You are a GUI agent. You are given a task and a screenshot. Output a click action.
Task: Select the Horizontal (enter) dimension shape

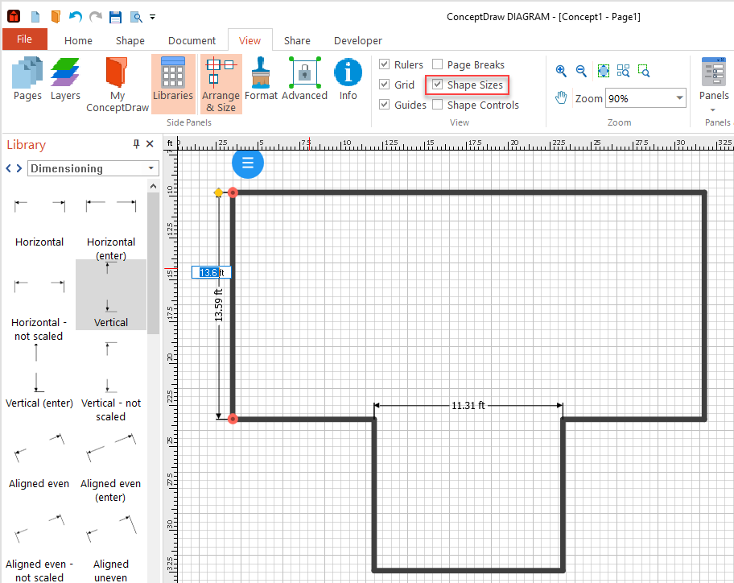[111, 227]
